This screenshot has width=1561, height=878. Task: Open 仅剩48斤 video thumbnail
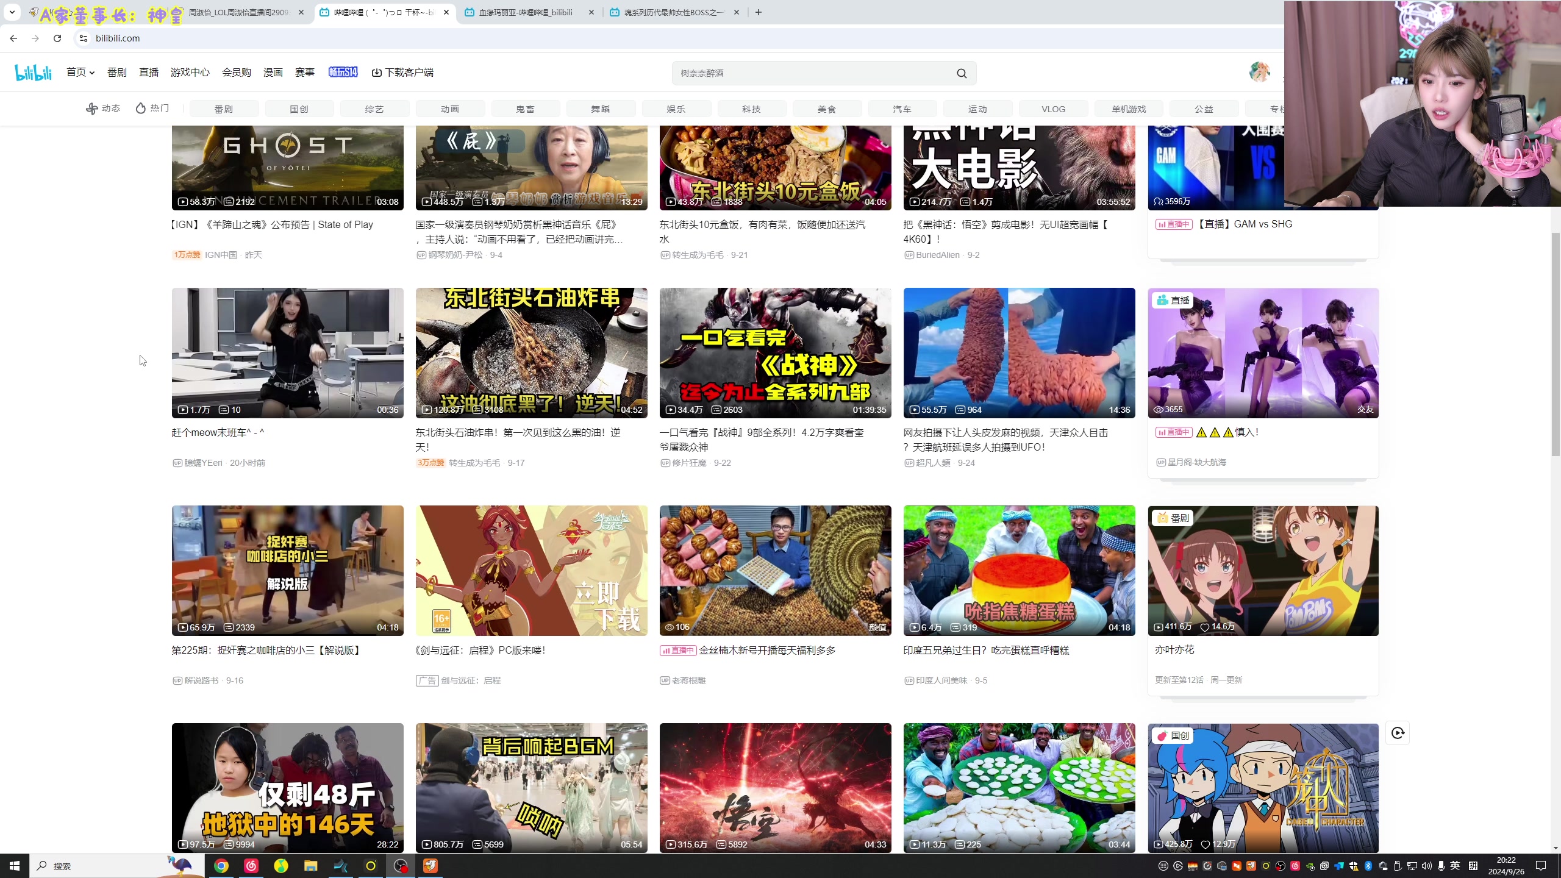tap(288, 788)
